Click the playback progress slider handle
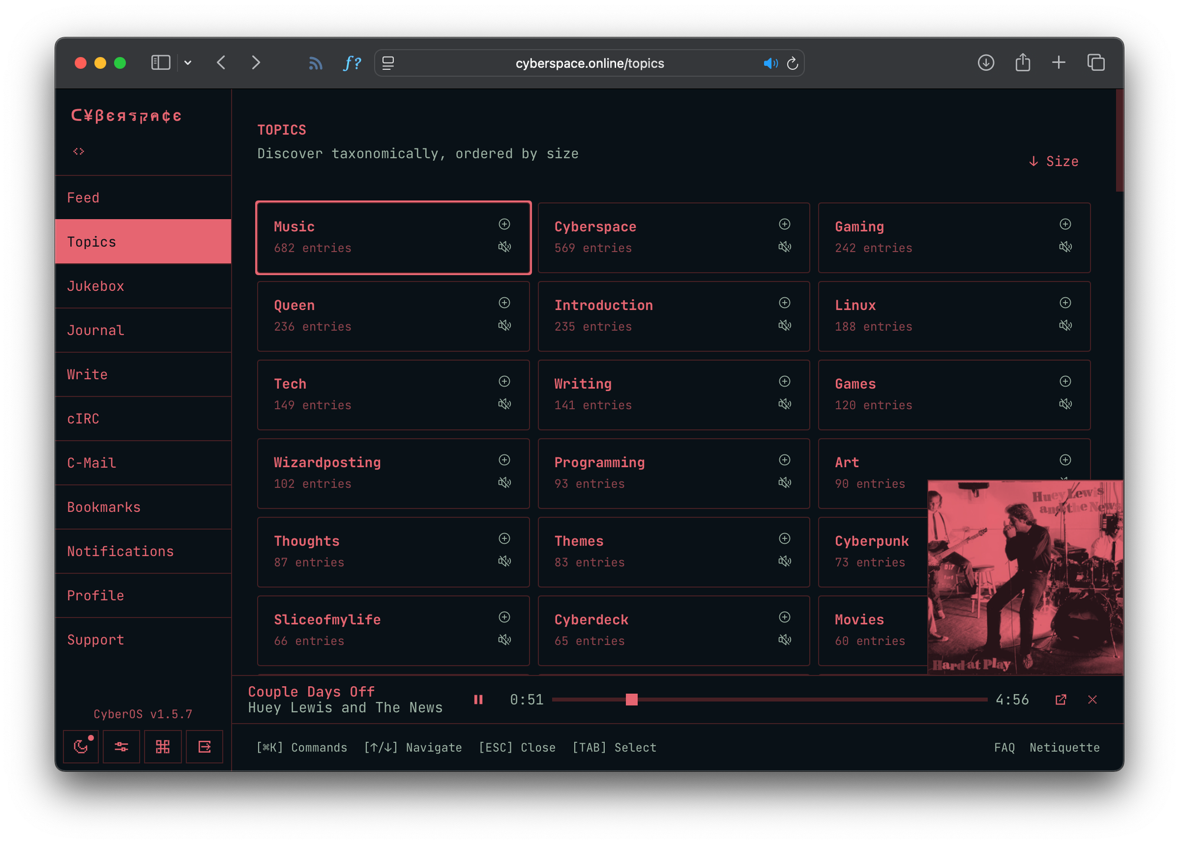Viewport: 1179px width, 844px height. [x=631, y=700]
